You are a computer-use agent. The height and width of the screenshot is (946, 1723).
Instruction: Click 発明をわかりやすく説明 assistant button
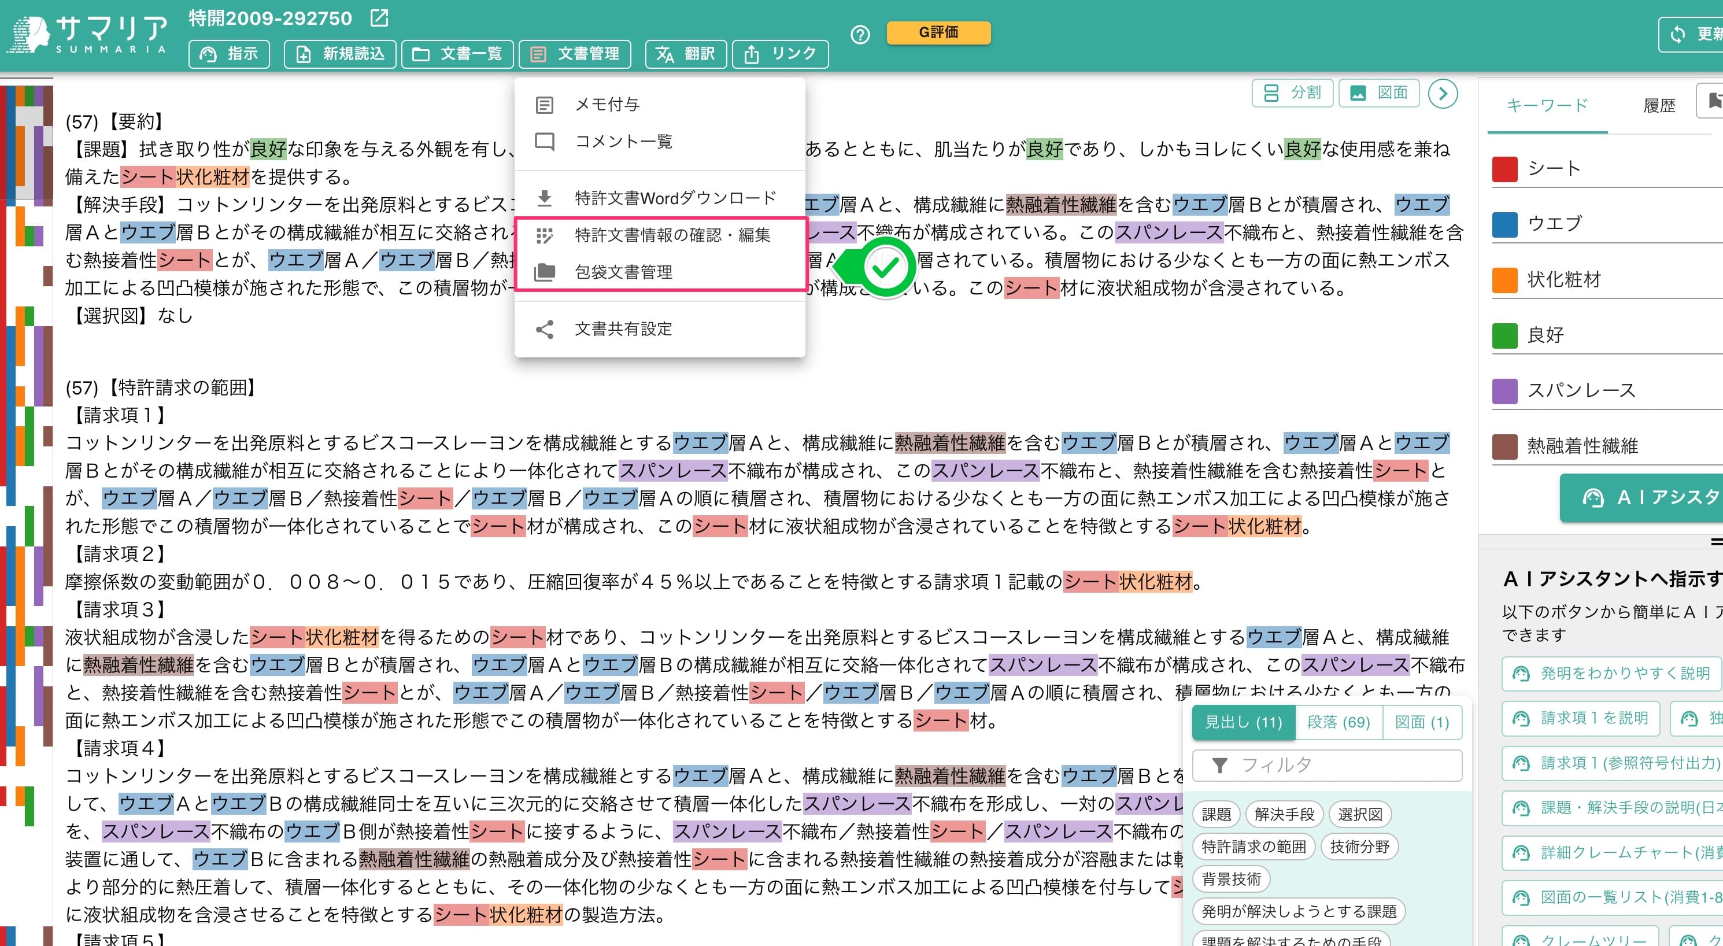click(x=1611, y=673)
